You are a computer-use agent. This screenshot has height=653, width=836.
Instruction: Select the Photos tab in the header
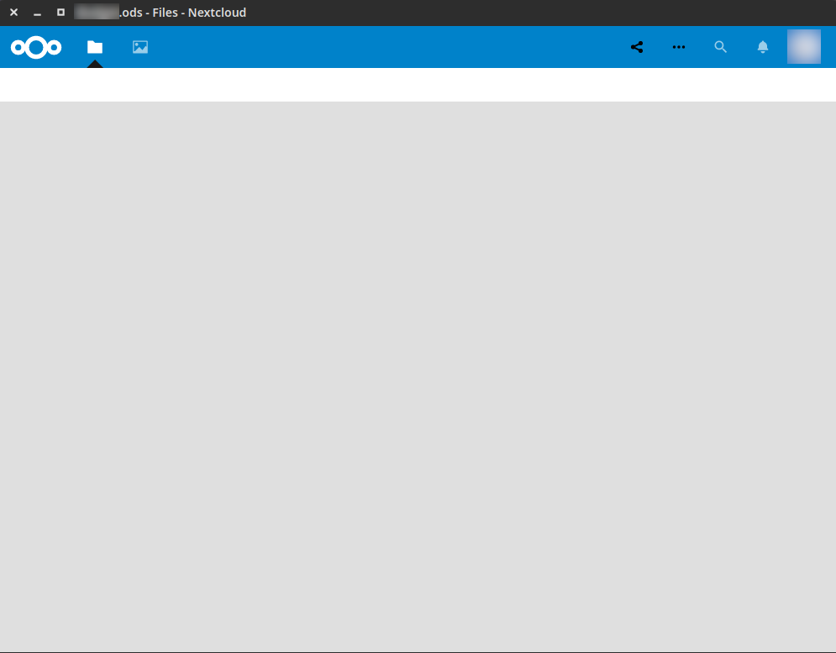point(139,47)
